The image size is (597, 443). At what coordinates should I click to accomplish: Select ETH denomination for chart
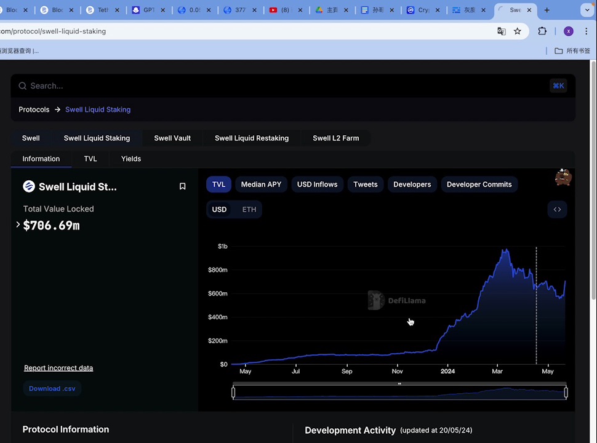(x=249, y=209)
